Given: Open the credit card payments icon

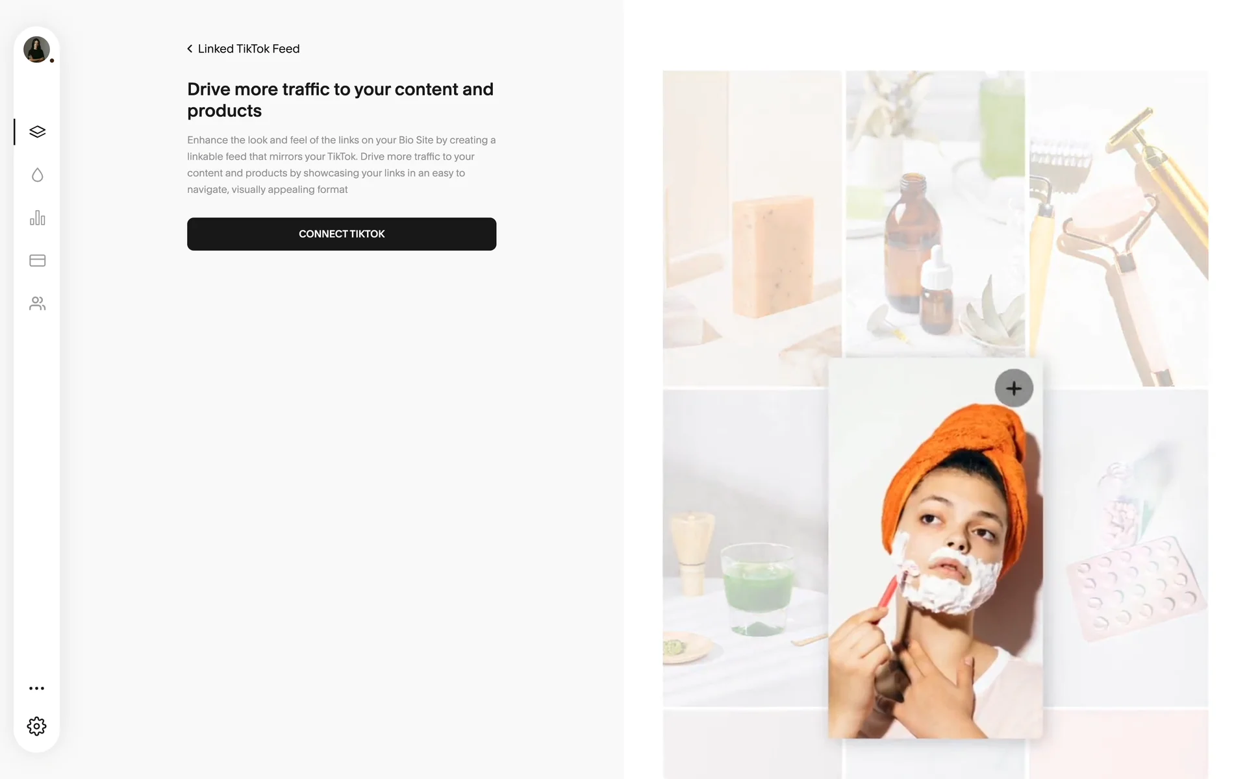Looking at the screenshot, I should point(37,260).
